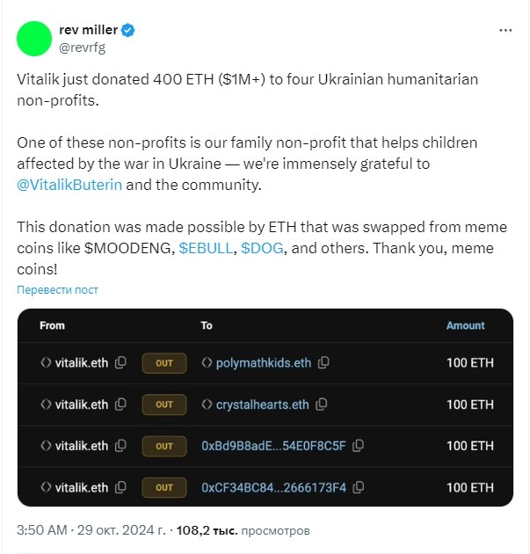Click the blue verified badge next to rev miller
This screenshot has width=530, height=554.
(x=127, y=31)
